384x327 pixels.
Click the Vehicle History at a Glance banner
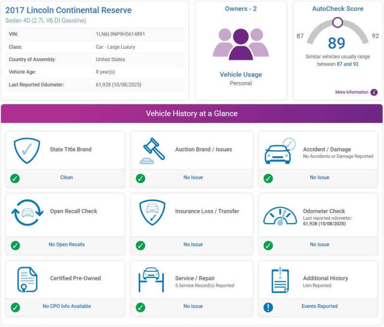coord(192,114)
